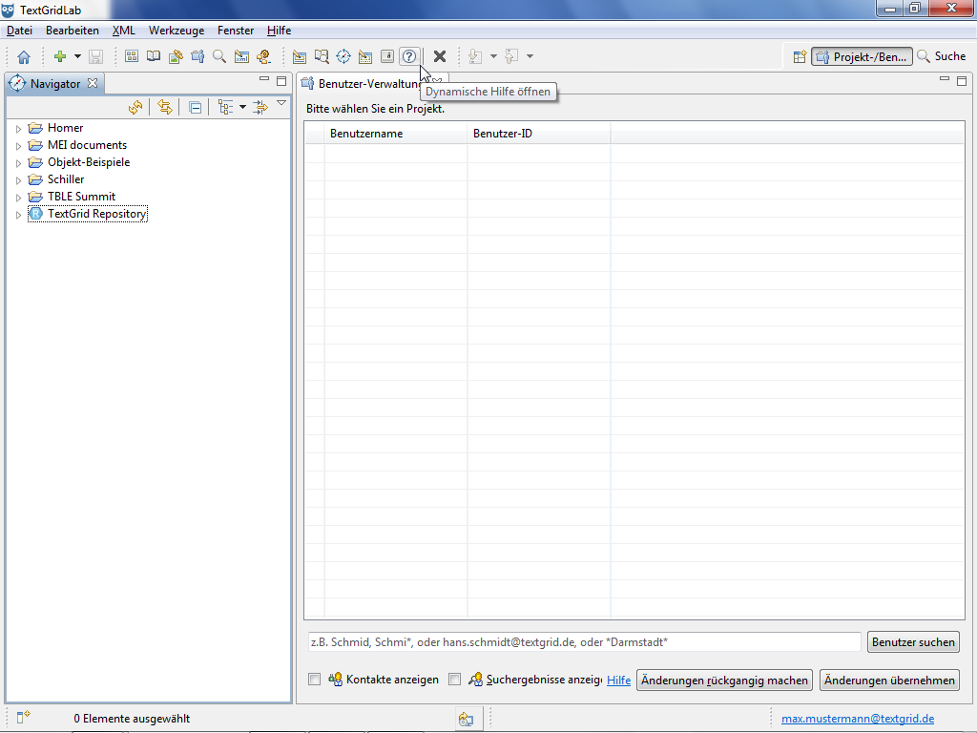Click the magnifier search icon in toolbar
The height and width of the screenshot is (733, 977).
pos(219,57)
